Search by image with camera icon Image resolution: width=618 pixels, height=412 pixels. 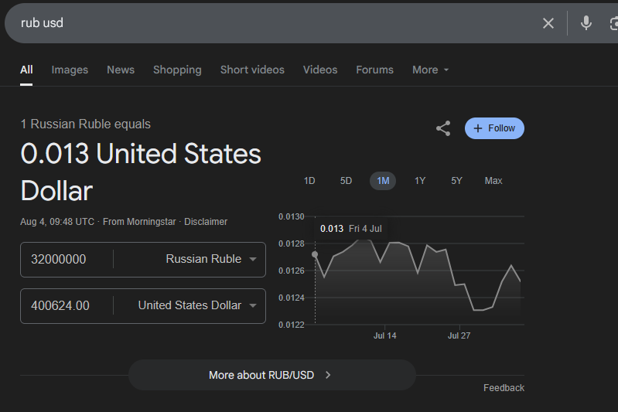(613, 23)
